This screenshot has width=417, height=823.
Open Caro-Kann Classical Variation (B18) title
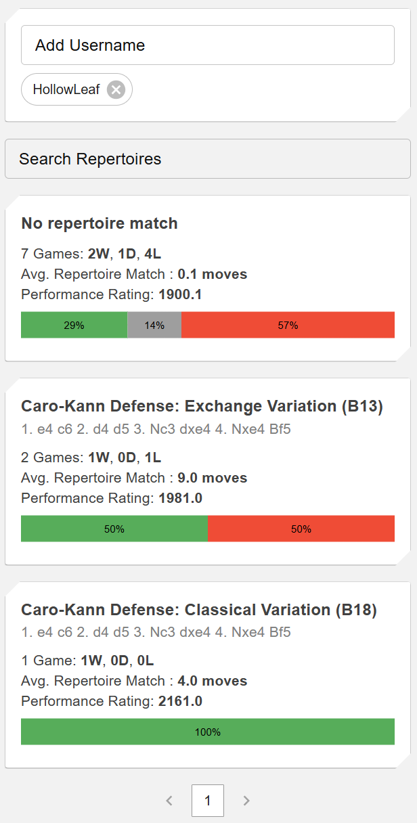(199, 610)
